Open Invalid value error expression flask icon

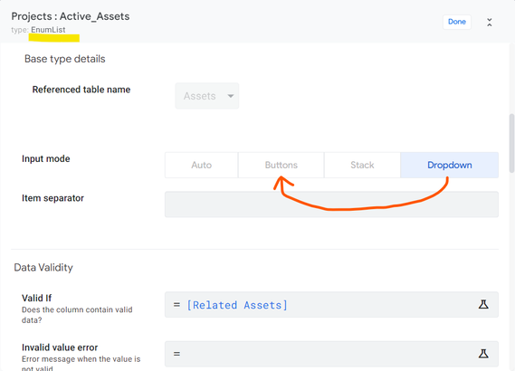tap(483, 354)
